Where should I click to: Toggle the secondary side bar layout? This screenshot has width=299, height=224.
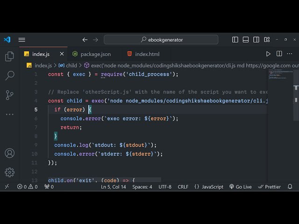click(x=256, y=40)
